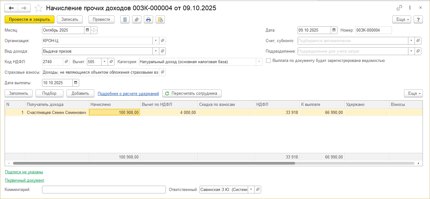The image size is (430, 199).
Task: Open the top Еще menu
Action: [402, 19]
